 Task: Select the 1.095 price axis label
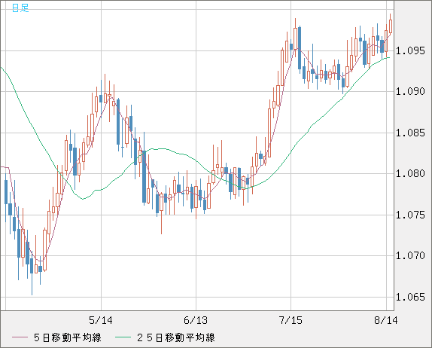tap(410, 50)
